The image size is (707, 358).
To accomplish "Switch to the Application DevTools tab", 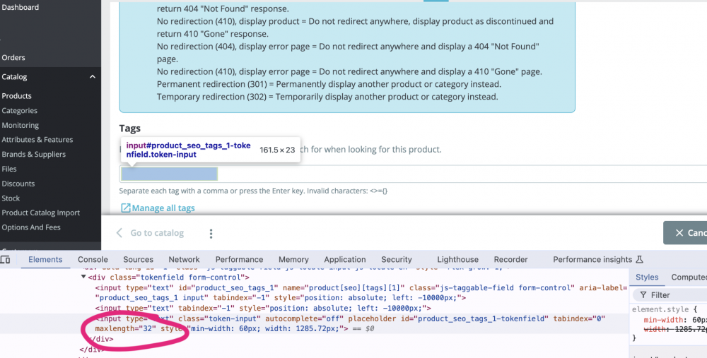I will point(345,259).
